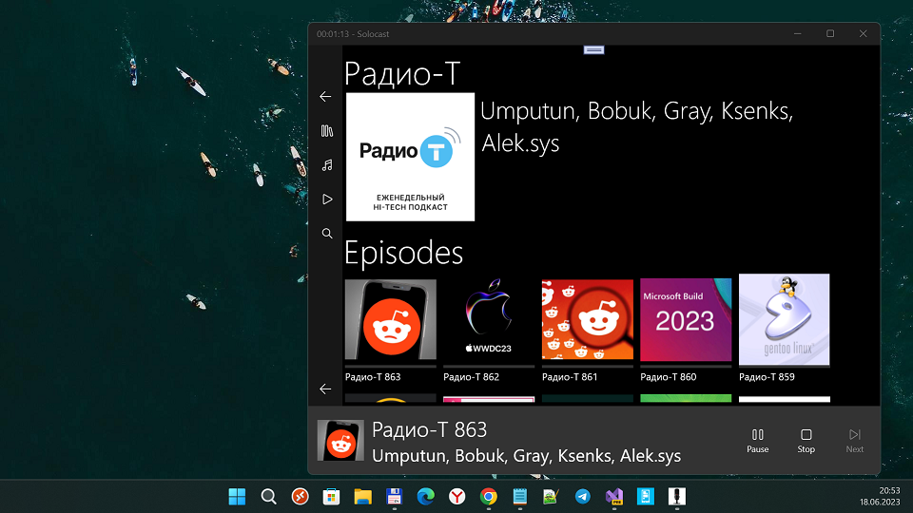
Task: Click the lower back arrow in the sidebar
Action: pos(325,389)
